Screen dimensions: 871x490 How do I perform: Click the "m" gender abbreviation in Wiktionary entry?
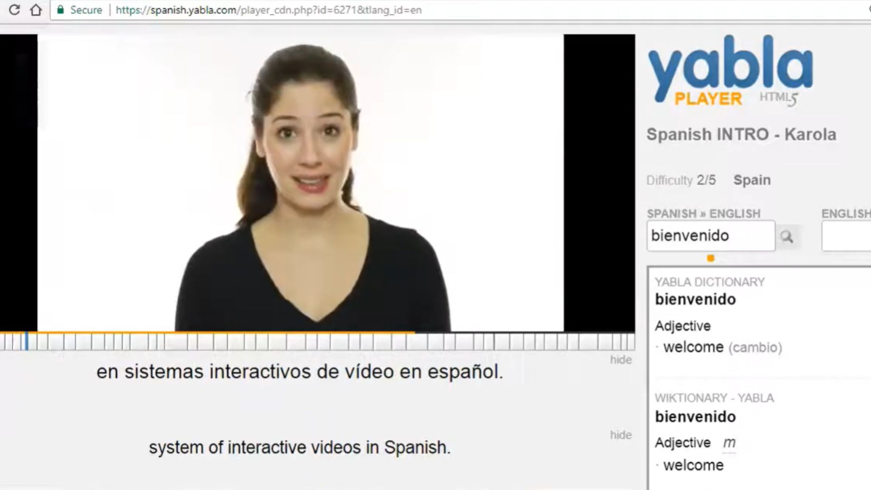(729, 443)
